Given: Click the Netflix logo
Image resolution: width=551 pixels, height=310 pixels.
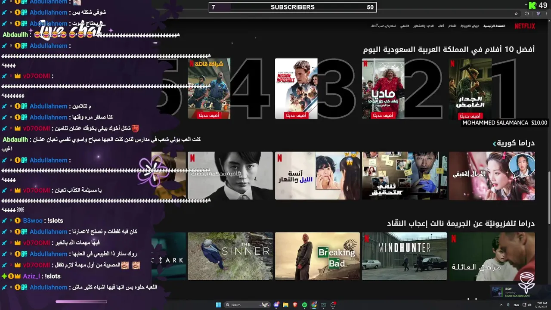Looking at the screenshot, I should 525,26.
